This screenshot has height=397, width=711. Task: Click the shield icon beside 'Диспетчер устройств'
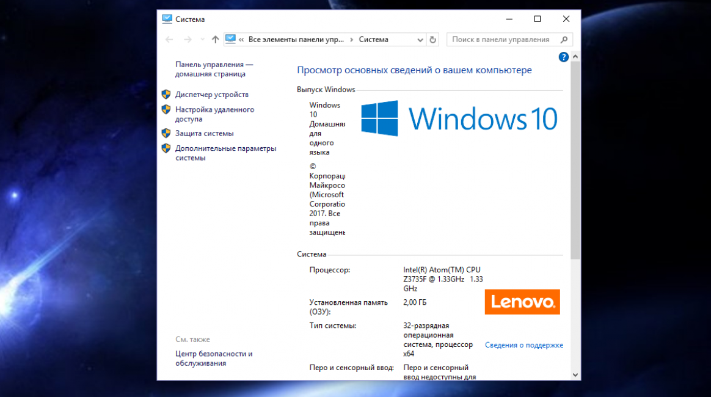point(166,94)
